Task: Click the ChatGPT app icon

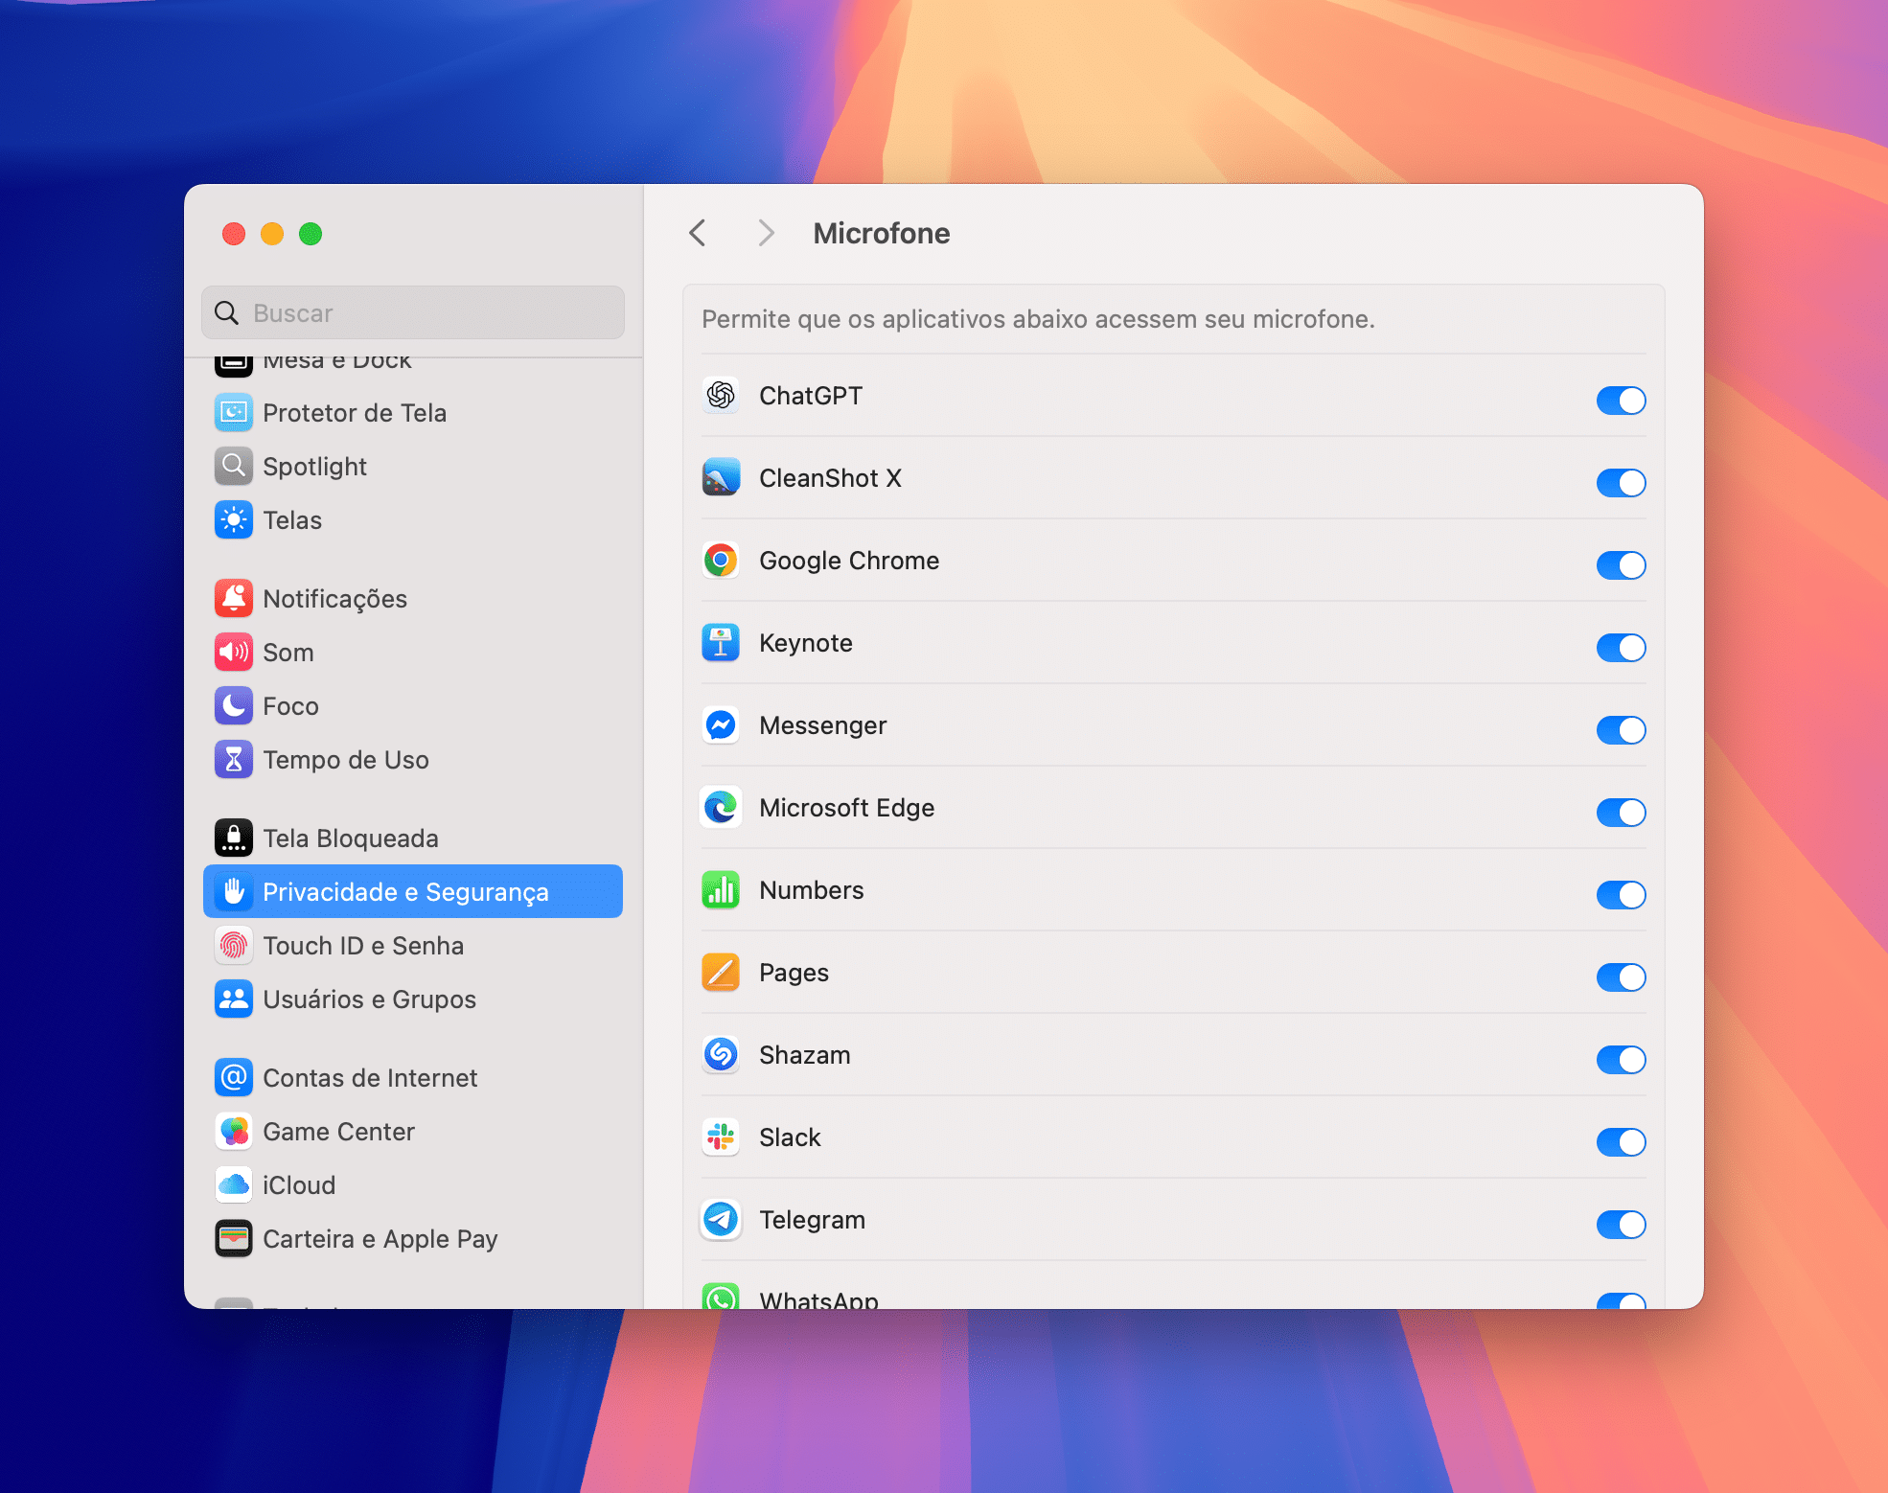Action: 721,396
